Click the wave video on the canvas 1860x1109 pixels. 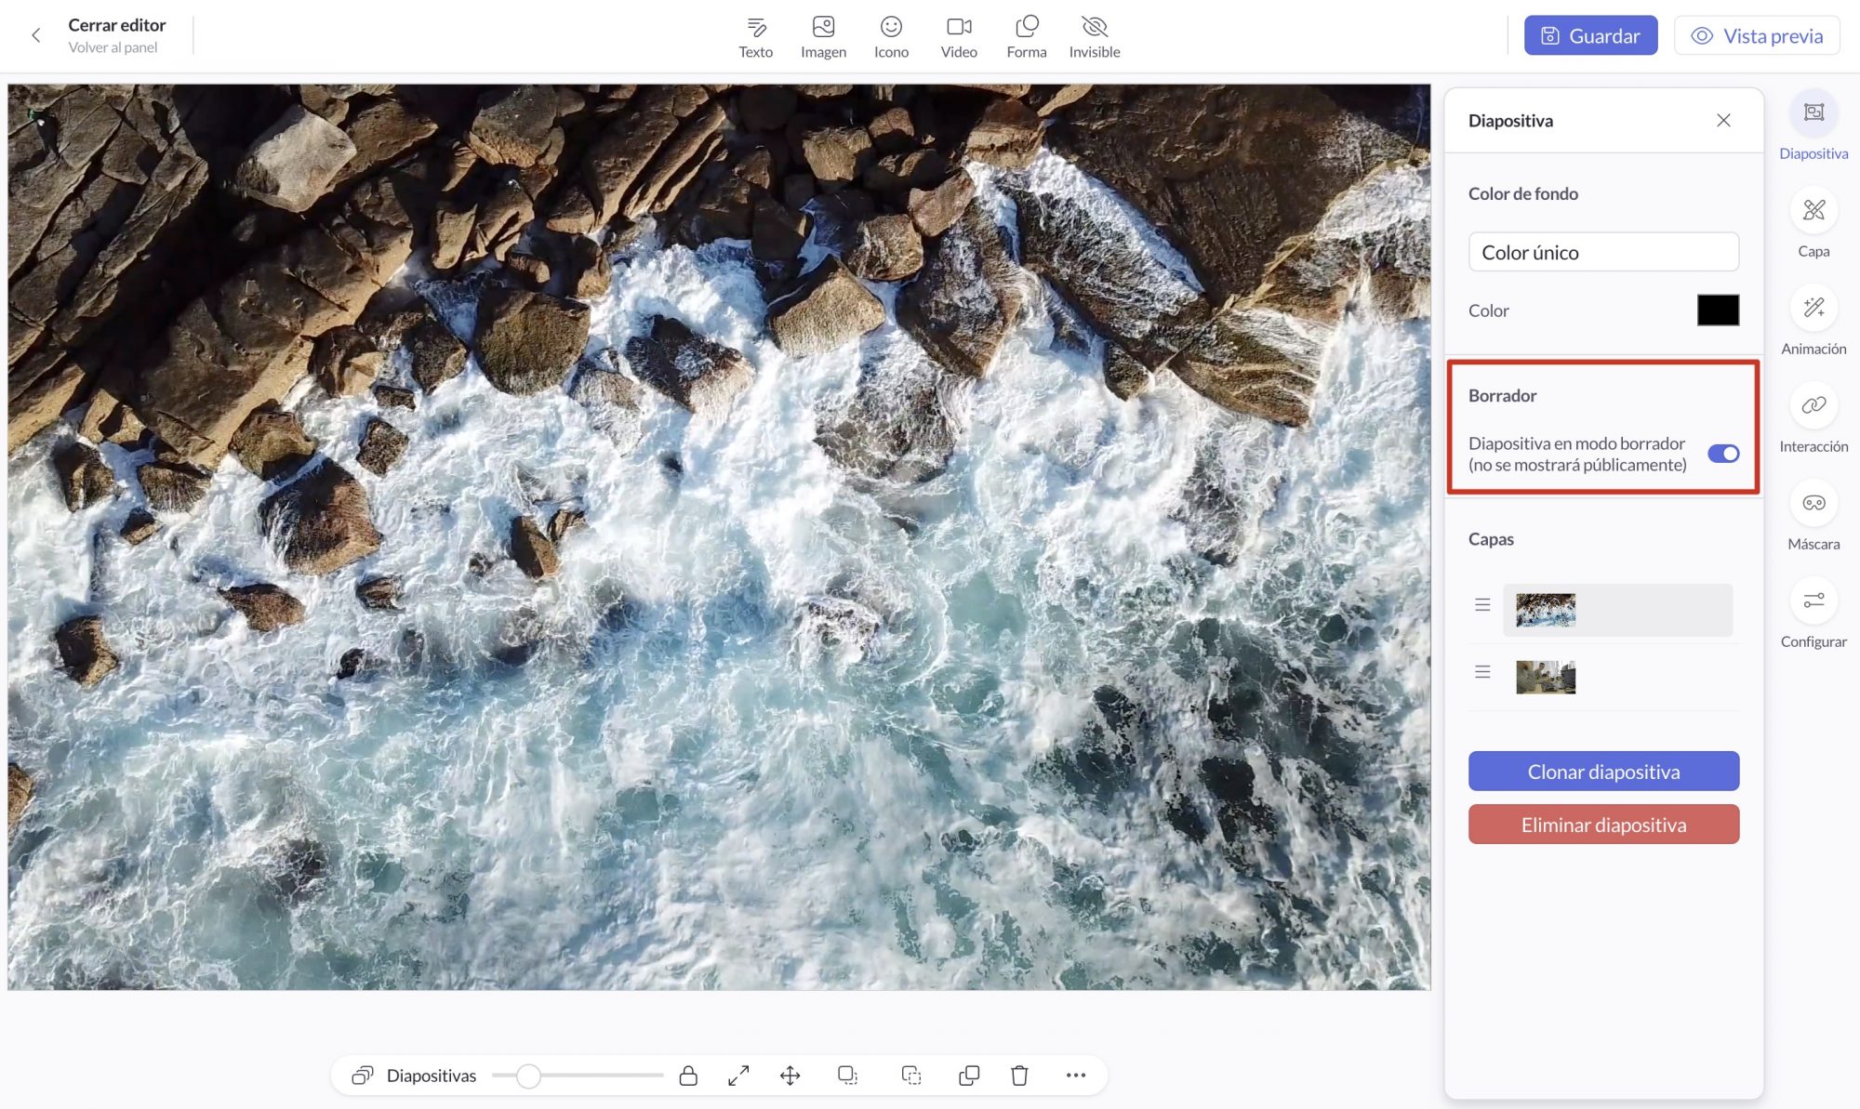[x=719, y=537]
